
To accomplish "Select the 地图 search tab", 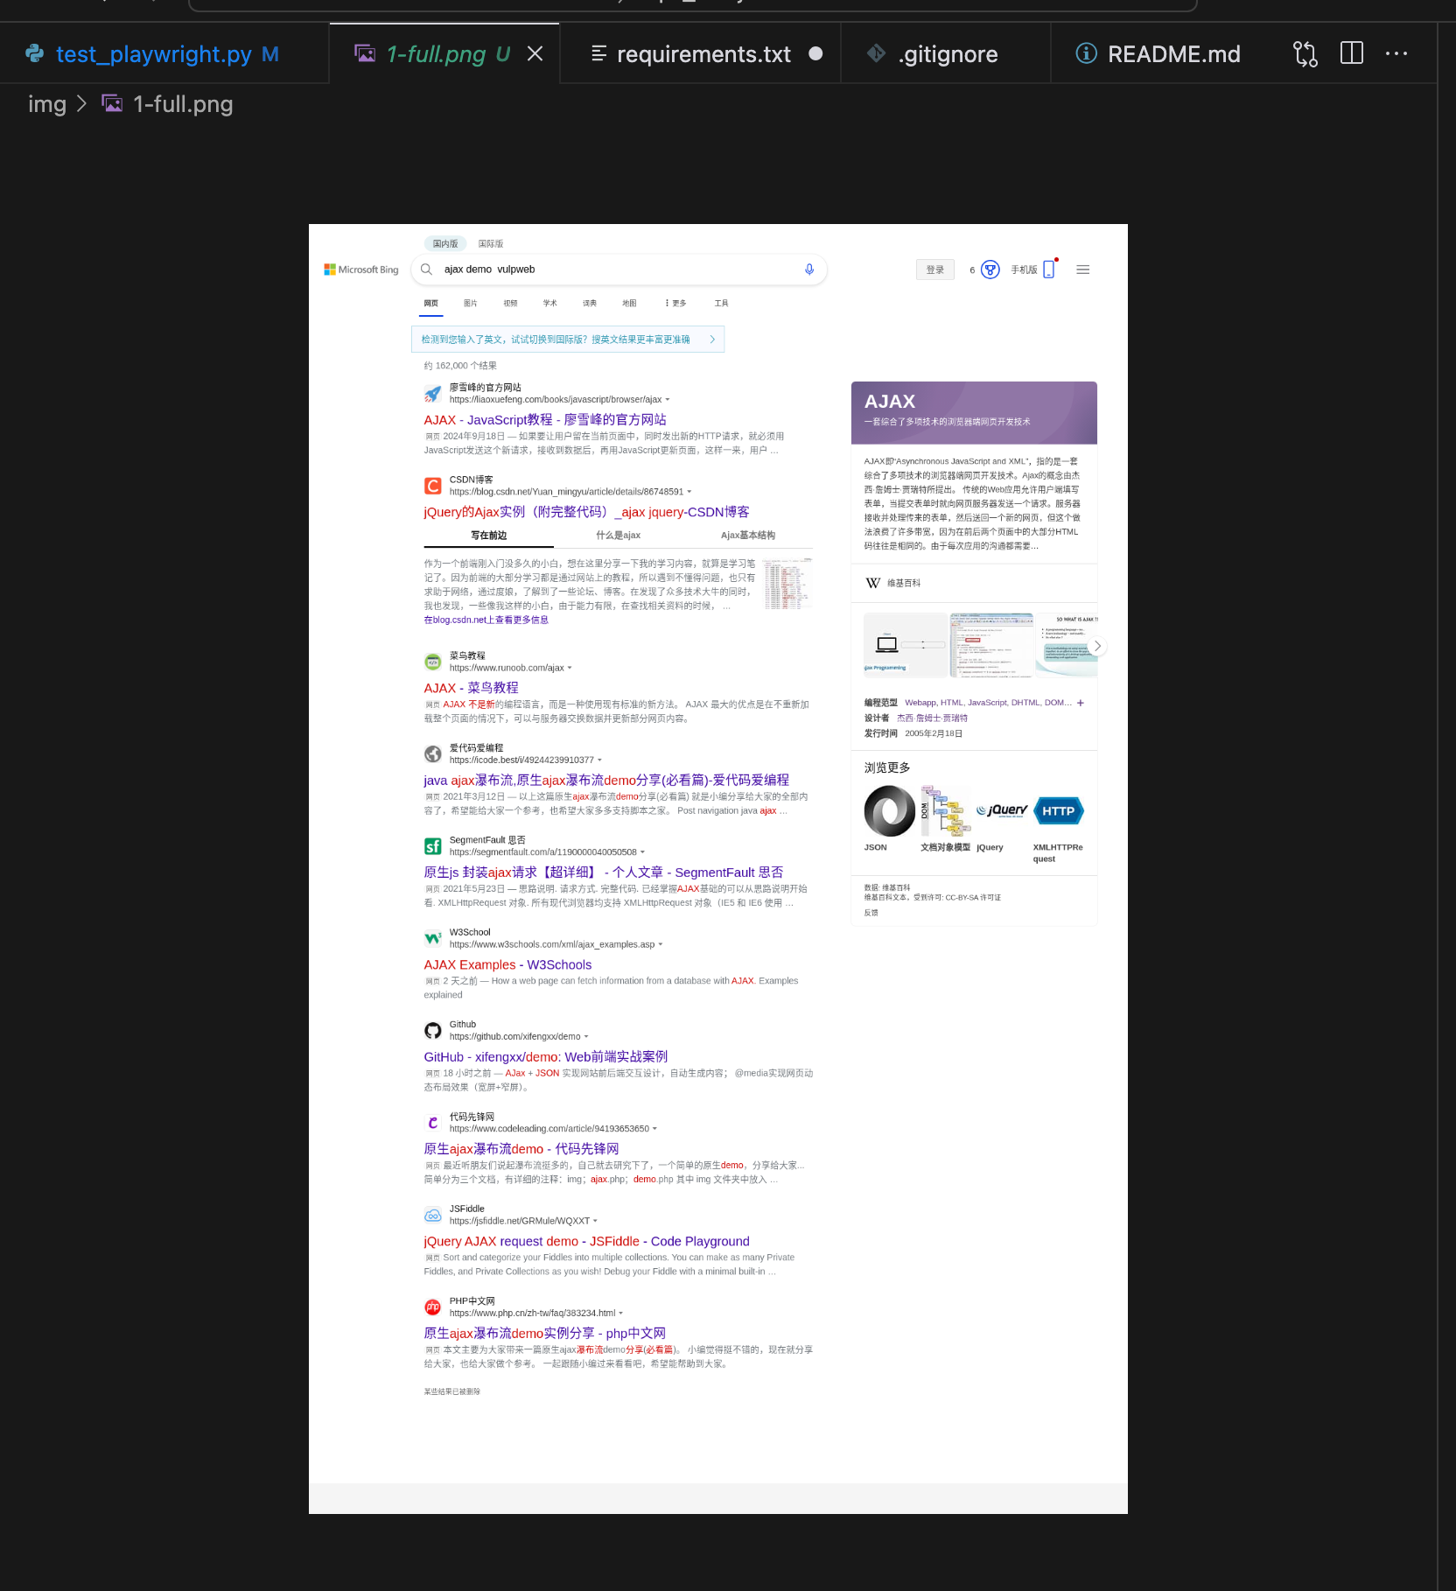I will [629, 304].
